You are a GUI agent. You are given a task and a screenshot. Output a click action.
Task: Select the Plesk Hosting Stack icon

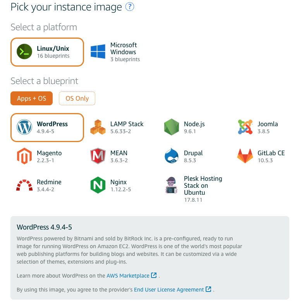172,185
